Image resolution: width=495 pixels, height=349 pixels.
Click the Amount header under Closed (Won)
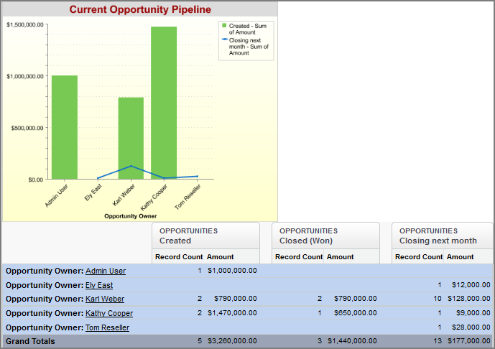(x=341, y=256)
